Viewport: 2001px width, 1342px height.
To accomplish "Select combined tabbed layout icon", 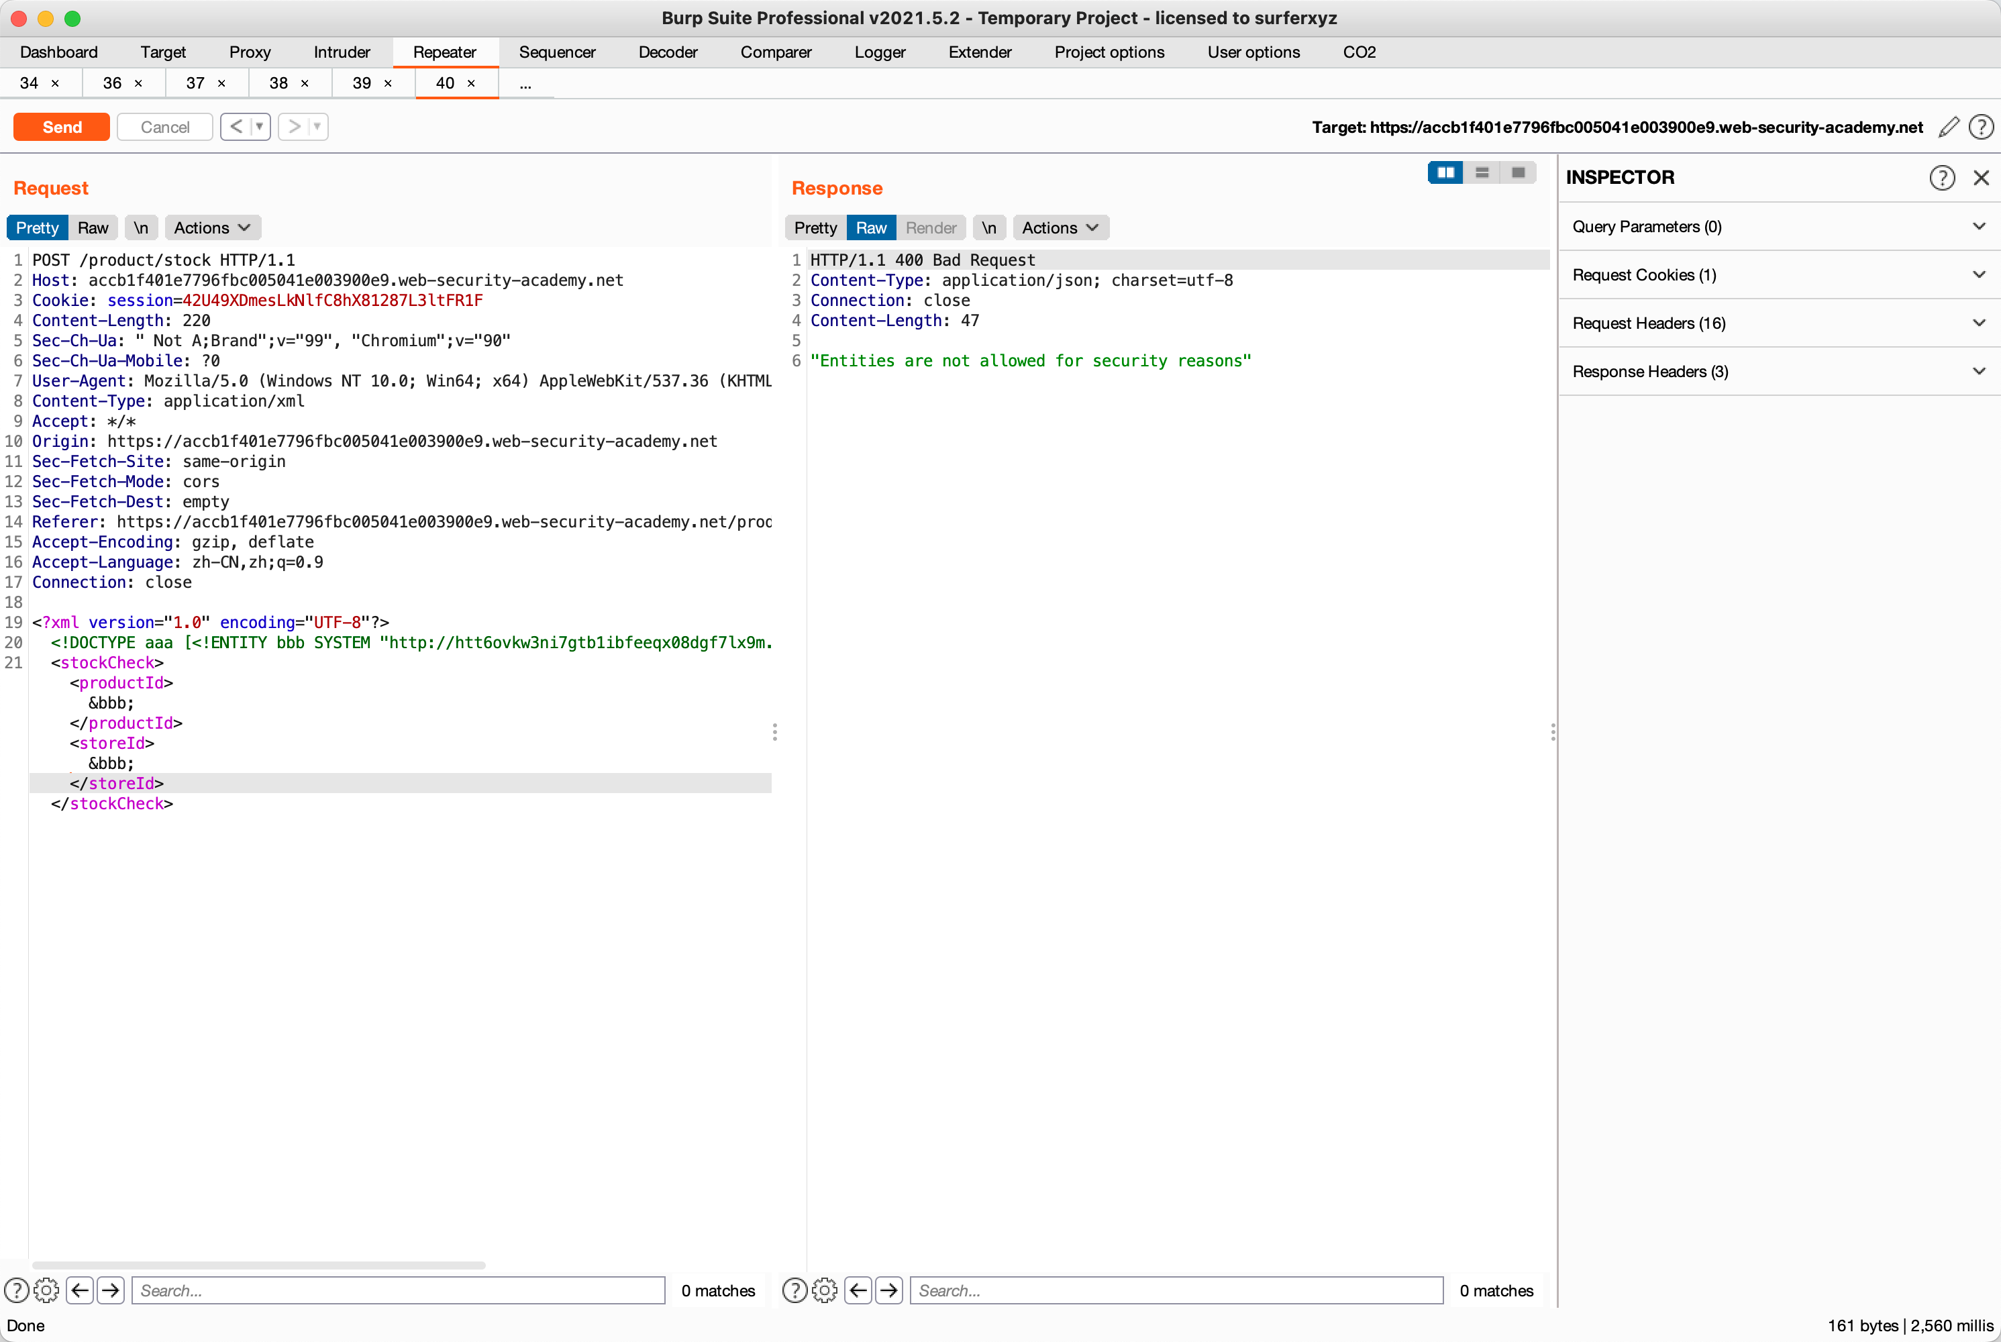I will point(1519,172).
